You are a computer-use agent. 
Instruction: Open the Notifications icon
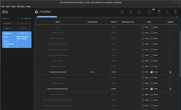coord(150,12)
